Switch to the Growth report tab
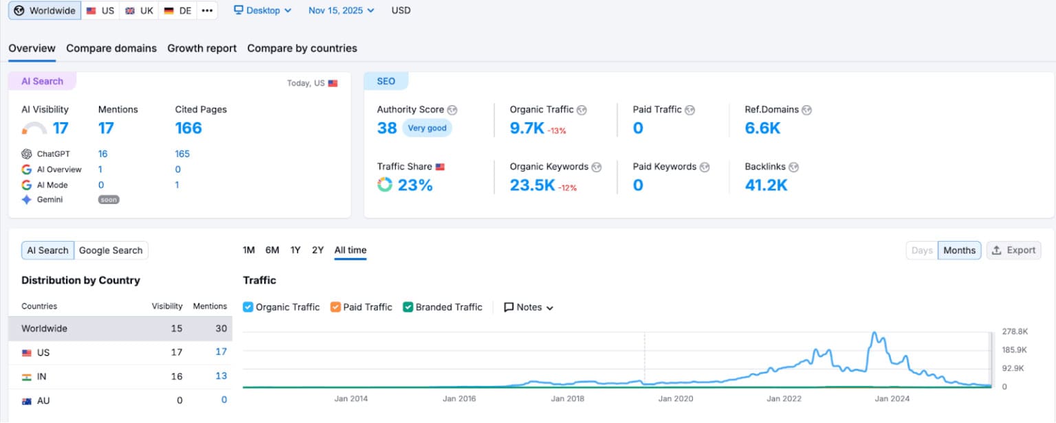This screenshot has height=423, width=1056. point(201,48)
